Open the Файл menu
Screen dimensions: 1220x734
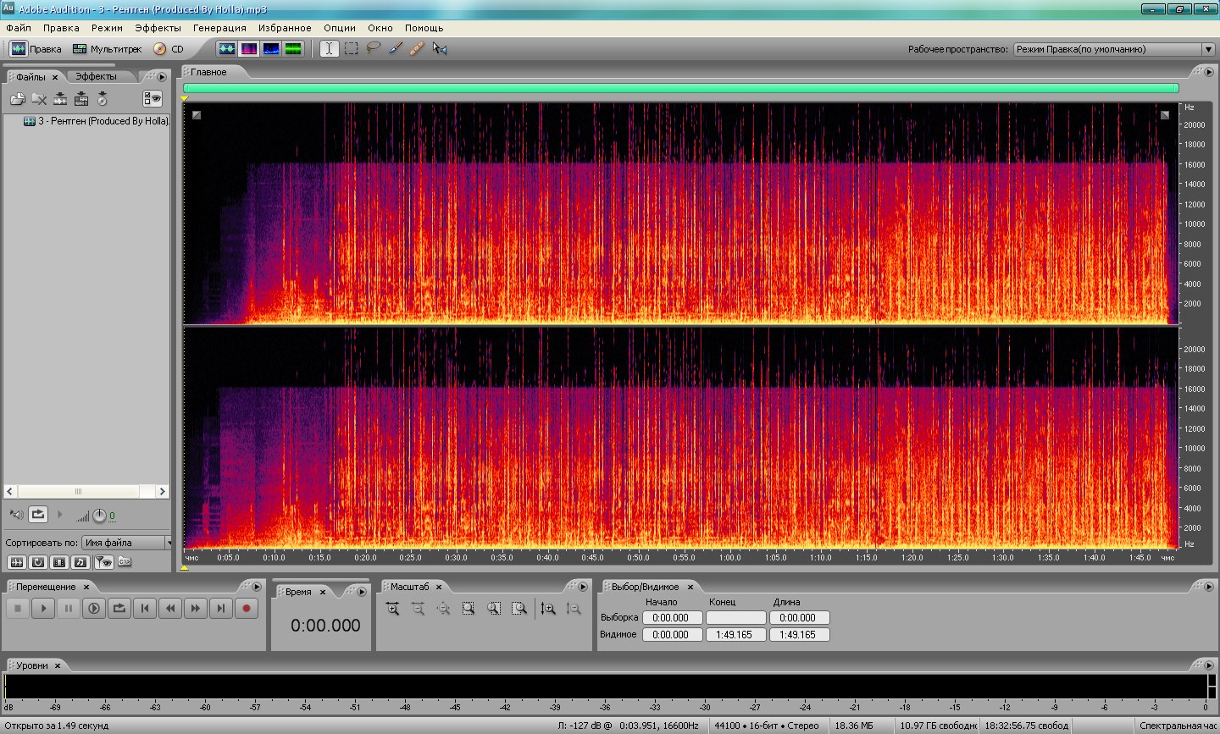(19, 28)
